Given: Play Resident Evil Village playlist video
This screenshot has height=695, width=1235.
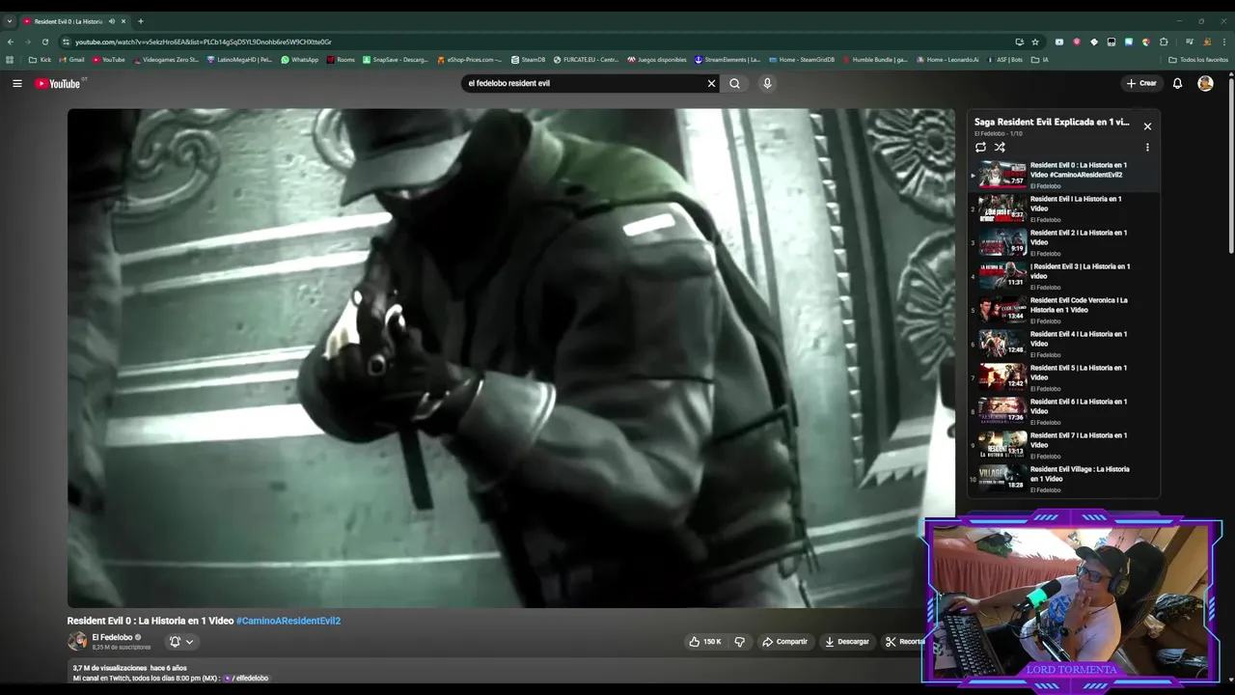Looking at the screenshot, I should pos(1063,479).
